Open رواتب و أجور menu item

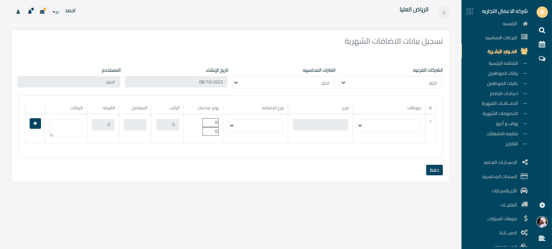506,123
